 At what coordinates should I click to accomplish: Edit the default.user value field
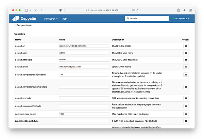(84, 53)
